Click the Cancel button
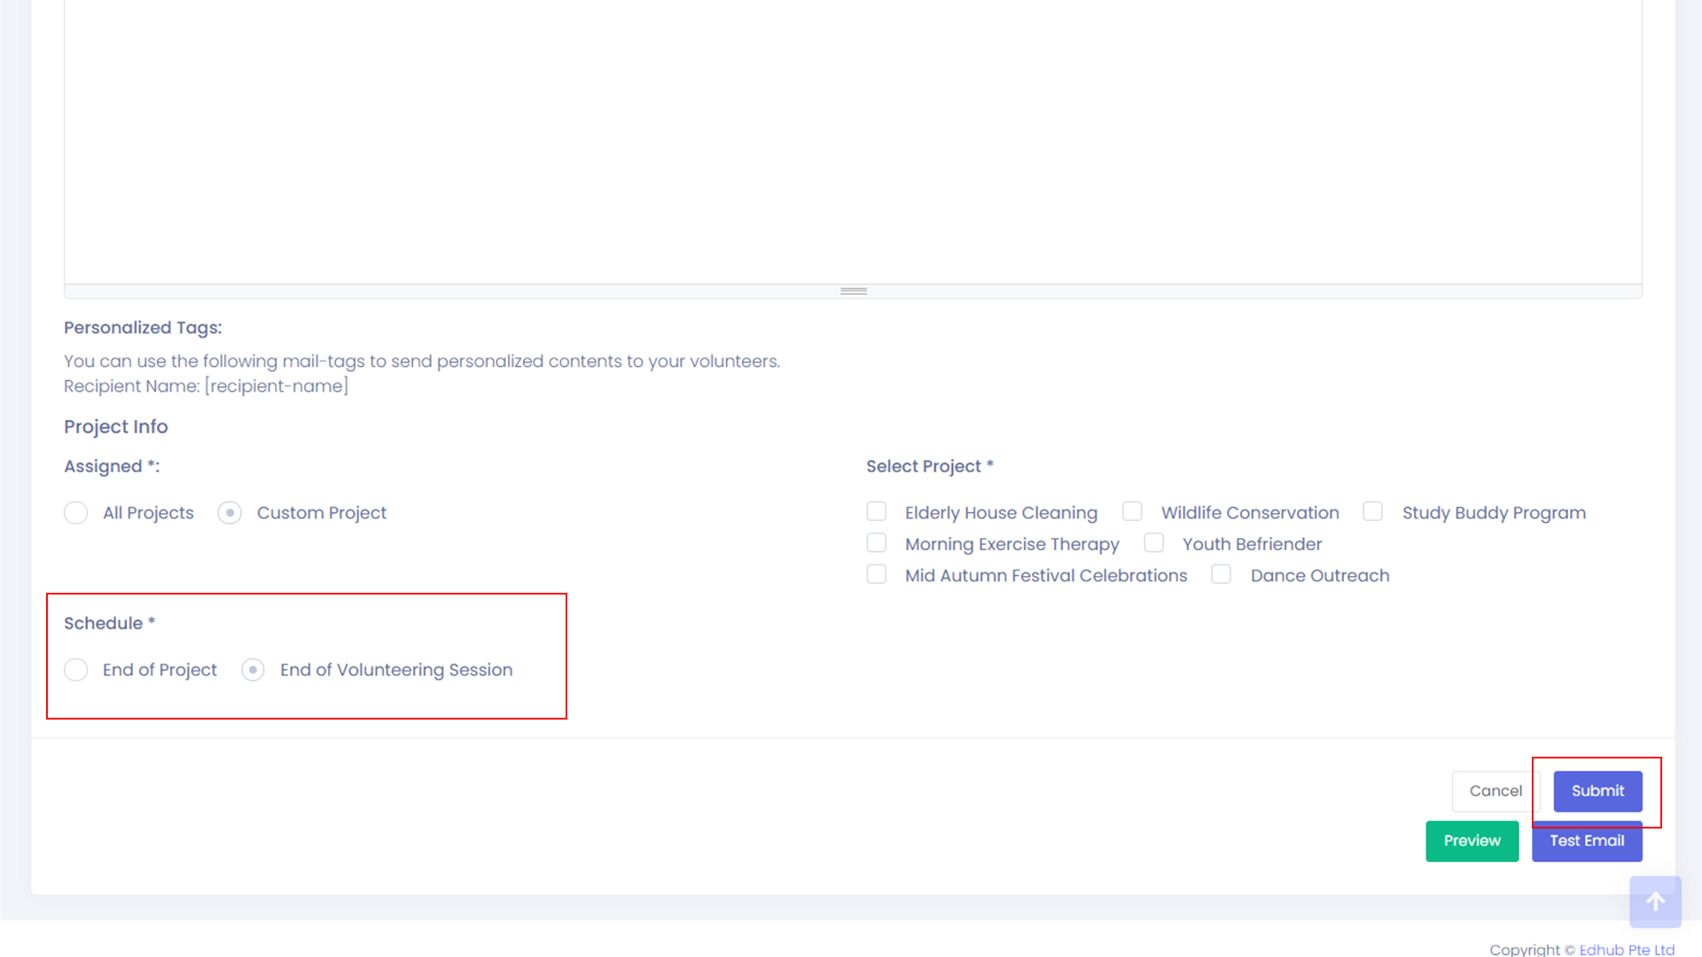 pos(1495,790)
